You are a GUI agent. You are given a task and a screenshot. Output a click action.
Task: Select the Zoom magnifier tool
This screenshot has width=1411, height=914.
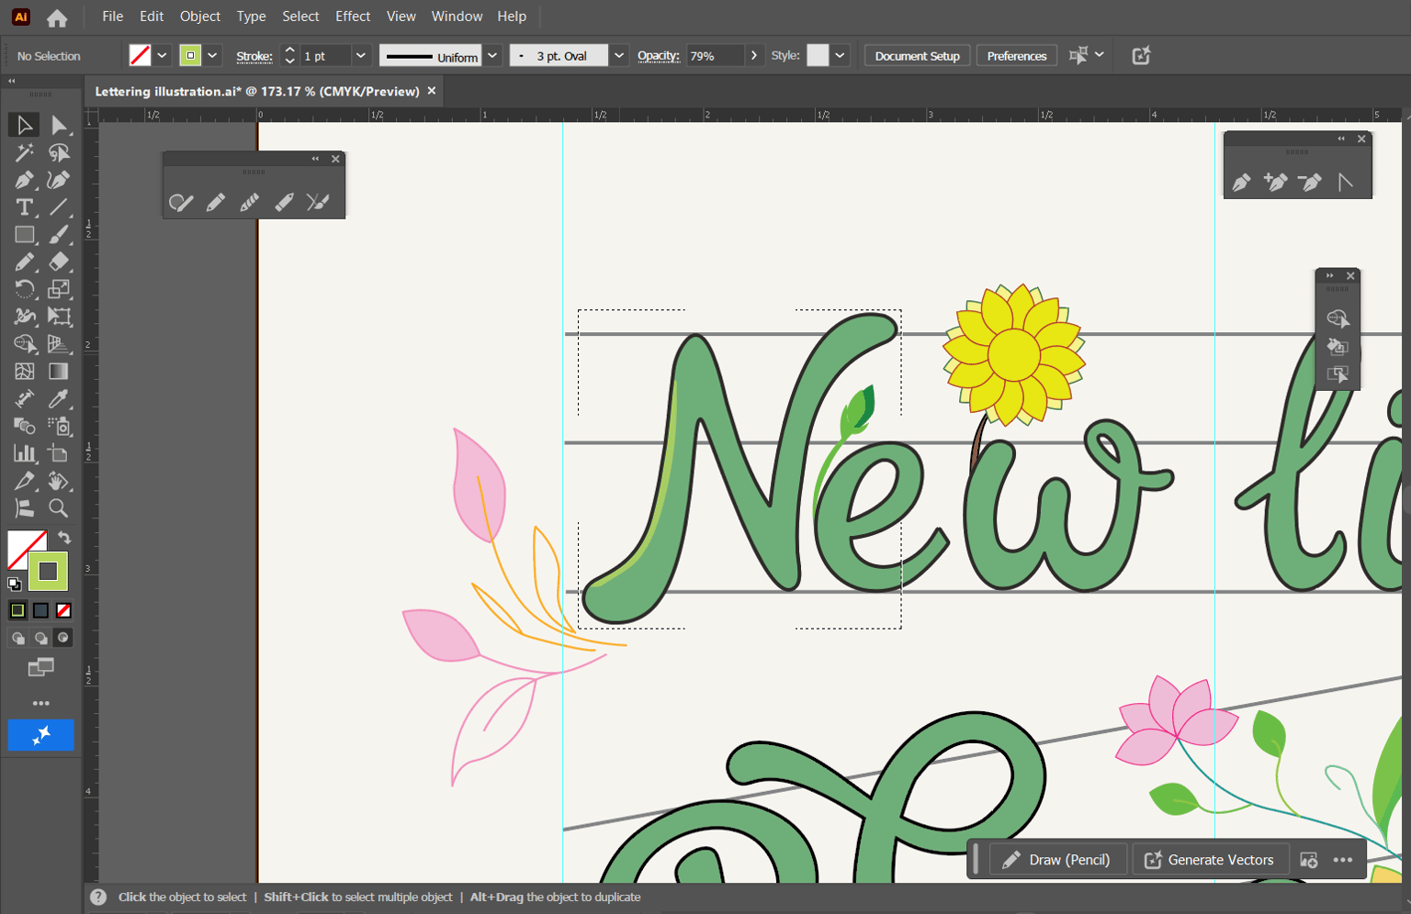click(x=60, y=508)
